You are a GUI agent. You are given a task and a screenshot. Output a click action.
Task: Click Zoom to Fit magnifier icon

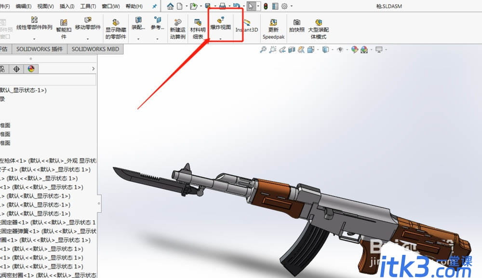point(263,50)
